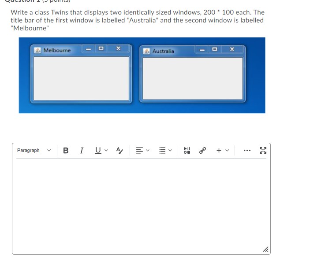
Task: Toggle bold formatting in the editor
Action: coord(66,151)
